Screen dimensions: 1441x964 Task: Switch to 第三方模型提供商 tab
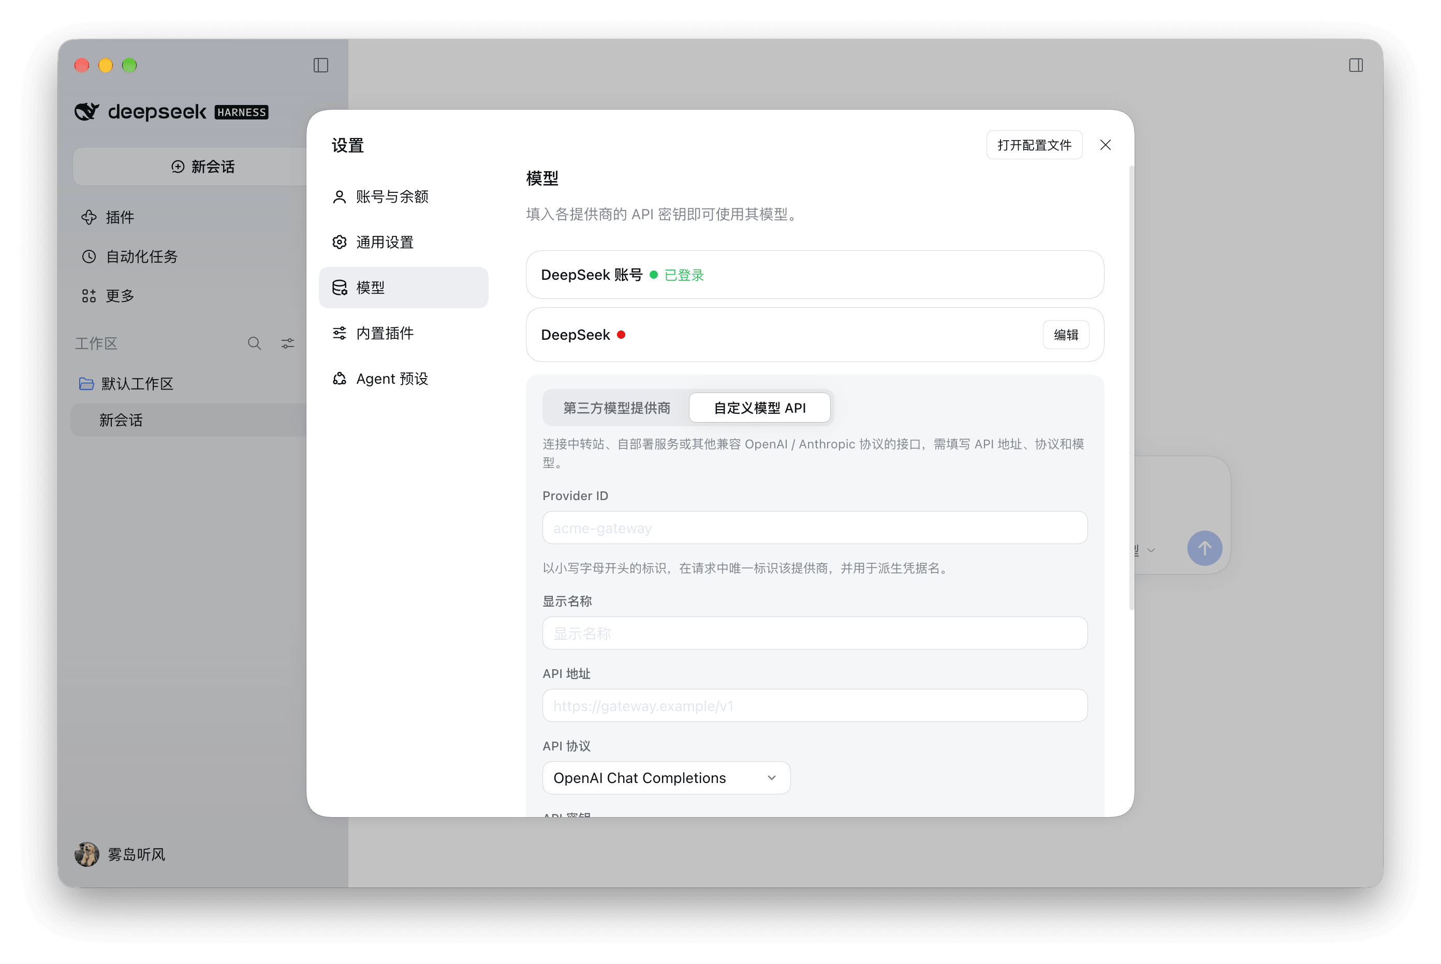pos(616,408)
